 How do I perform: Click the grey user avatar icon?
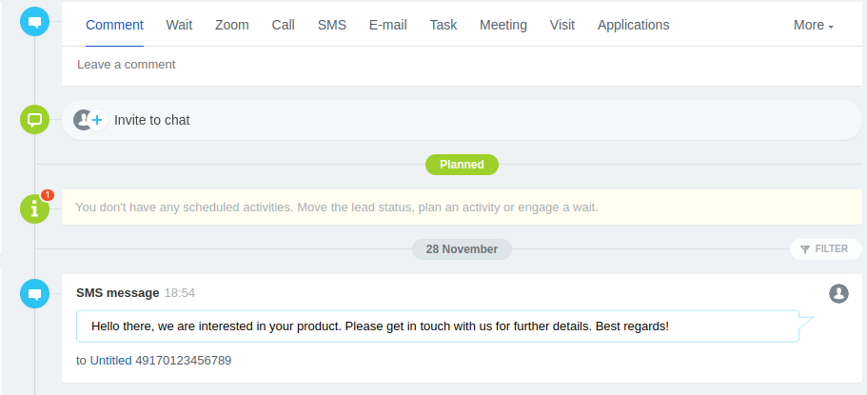pos(838,293)
